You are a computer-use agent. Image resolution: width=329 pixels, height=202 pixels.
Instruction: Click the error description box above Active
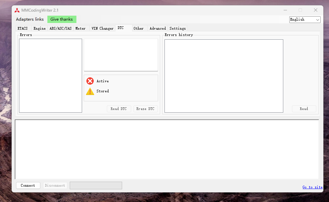[x=121, y=55]
